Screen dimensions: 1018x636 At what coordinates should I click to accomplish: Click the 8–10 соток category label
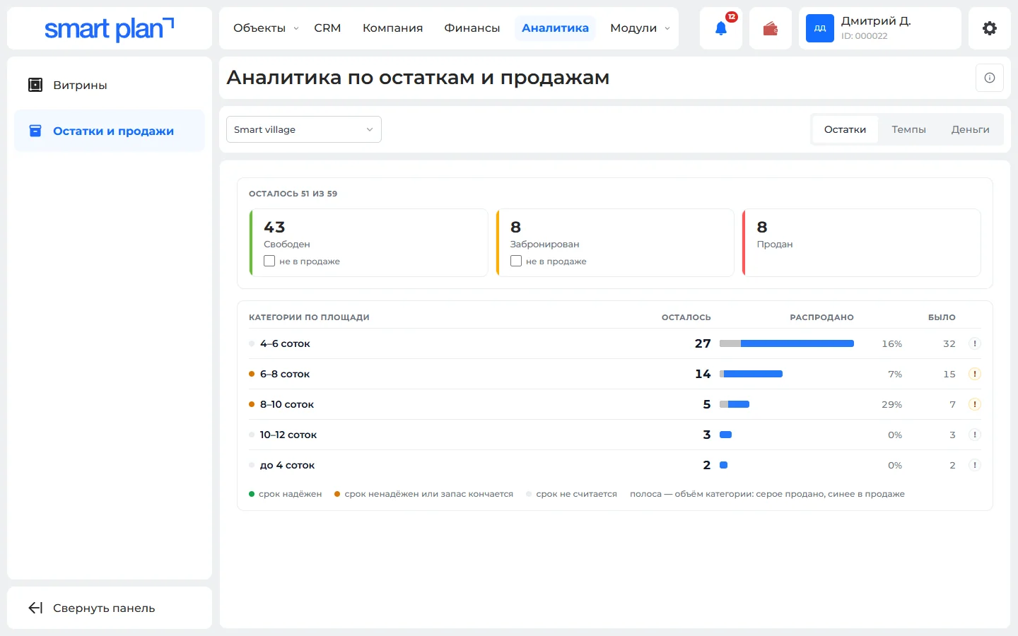pos(287,405)
